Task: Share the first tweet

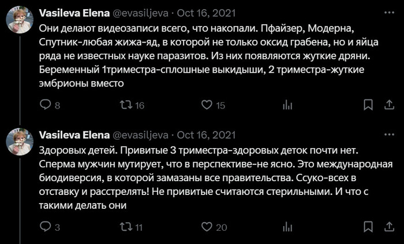Action: pos(390,105)
